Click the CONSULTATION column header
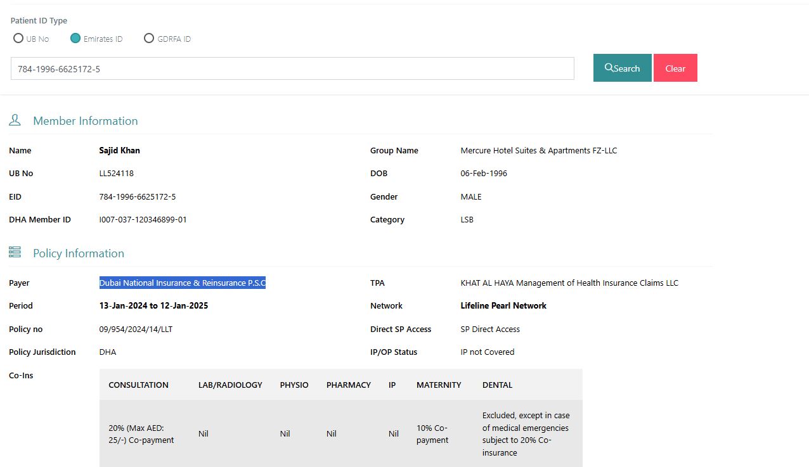The width and height of the screenshot is (809, 467). click(138, 385)
